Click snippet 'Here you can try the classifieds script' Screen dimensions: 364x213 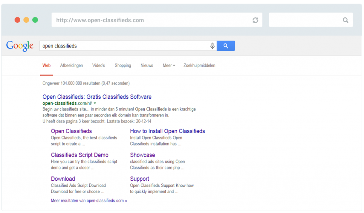pos(84,161)
